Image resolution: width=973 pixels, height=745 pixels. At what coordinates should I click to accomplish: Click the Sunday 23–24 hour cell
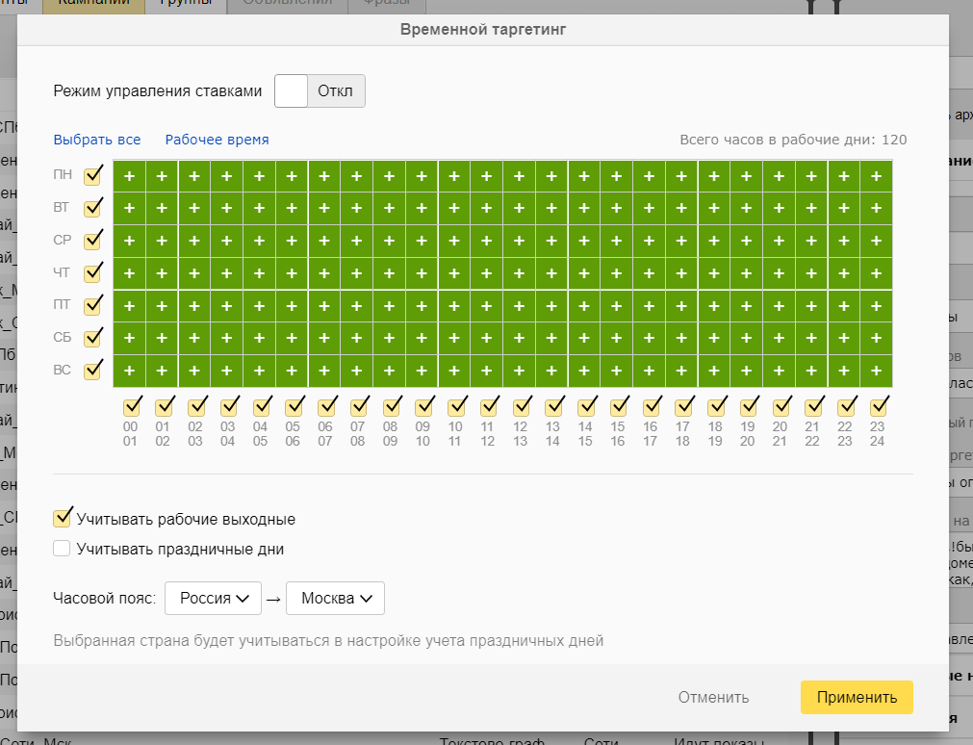(x=876, y=371)
